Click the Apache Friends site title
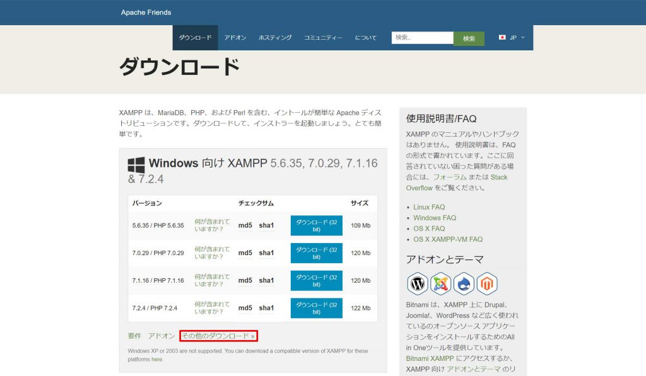 146,13
